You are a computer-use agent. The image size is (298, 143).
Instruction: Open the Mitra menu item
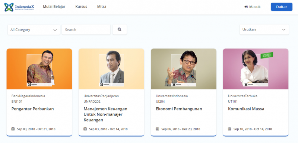(x=102, y=7)
